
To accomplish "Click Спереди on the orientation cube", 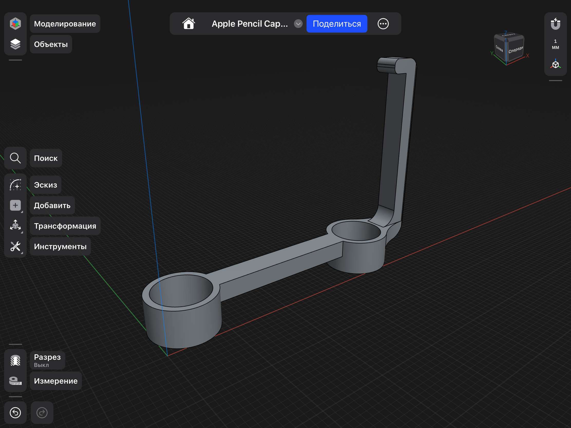I will [516, 50].
